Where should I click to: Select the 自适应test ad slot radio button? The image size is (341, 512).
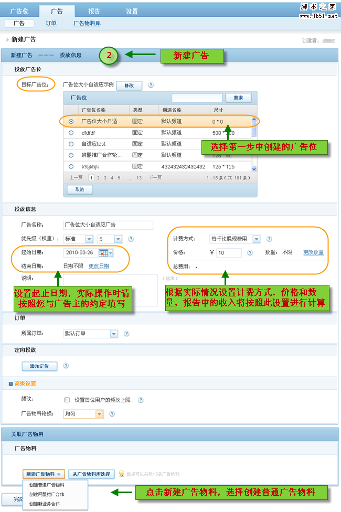pos(71,144)
